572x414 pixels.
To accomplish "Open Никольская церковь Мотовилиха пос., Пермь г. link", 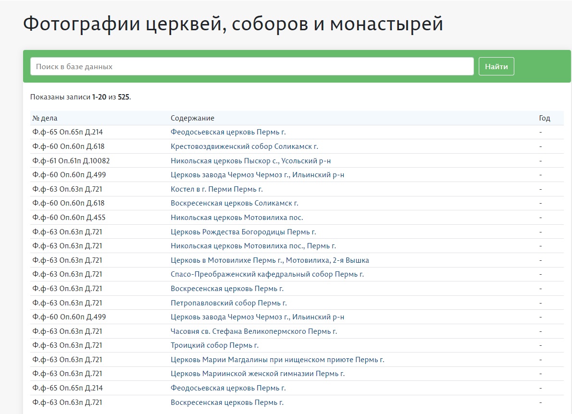I will (x=253, y=246).
